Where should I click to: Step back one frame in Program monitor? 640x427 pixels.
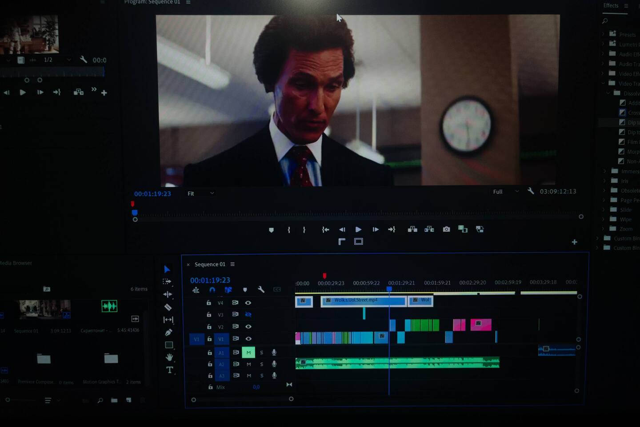click(342, 230)
